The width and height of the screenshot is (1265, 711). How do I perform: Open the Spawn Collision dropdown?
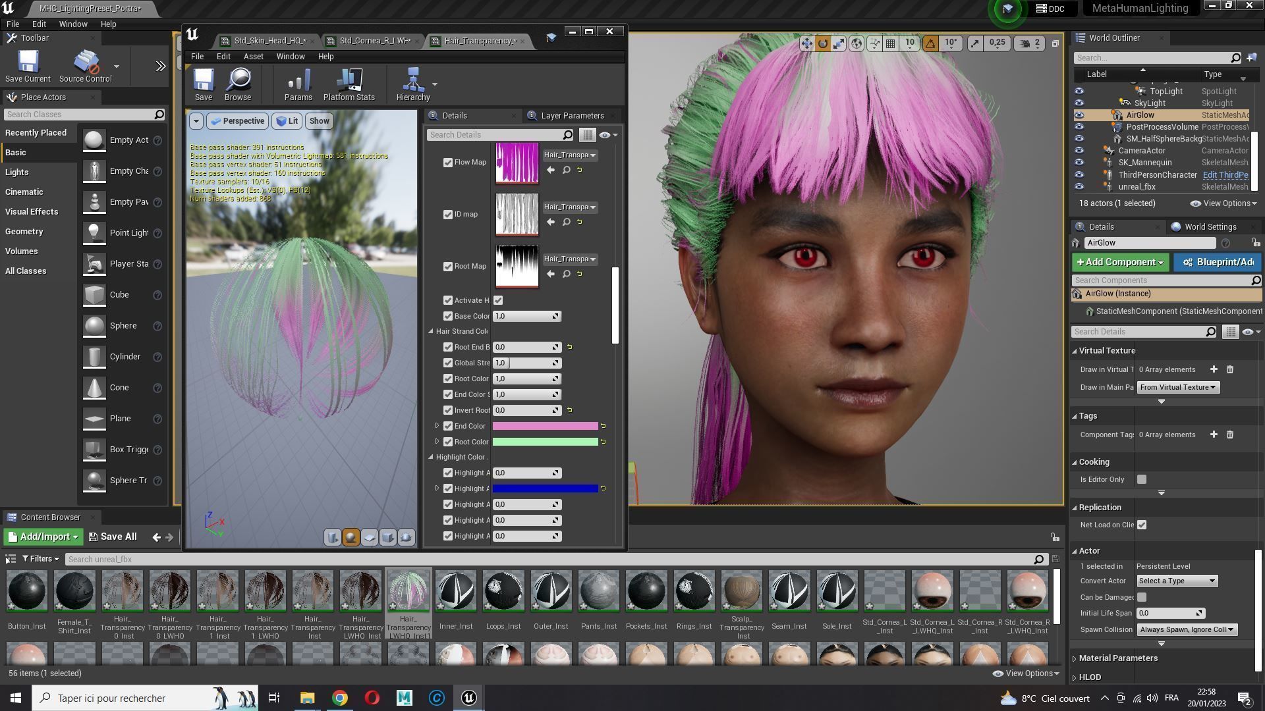(1186, 630)
